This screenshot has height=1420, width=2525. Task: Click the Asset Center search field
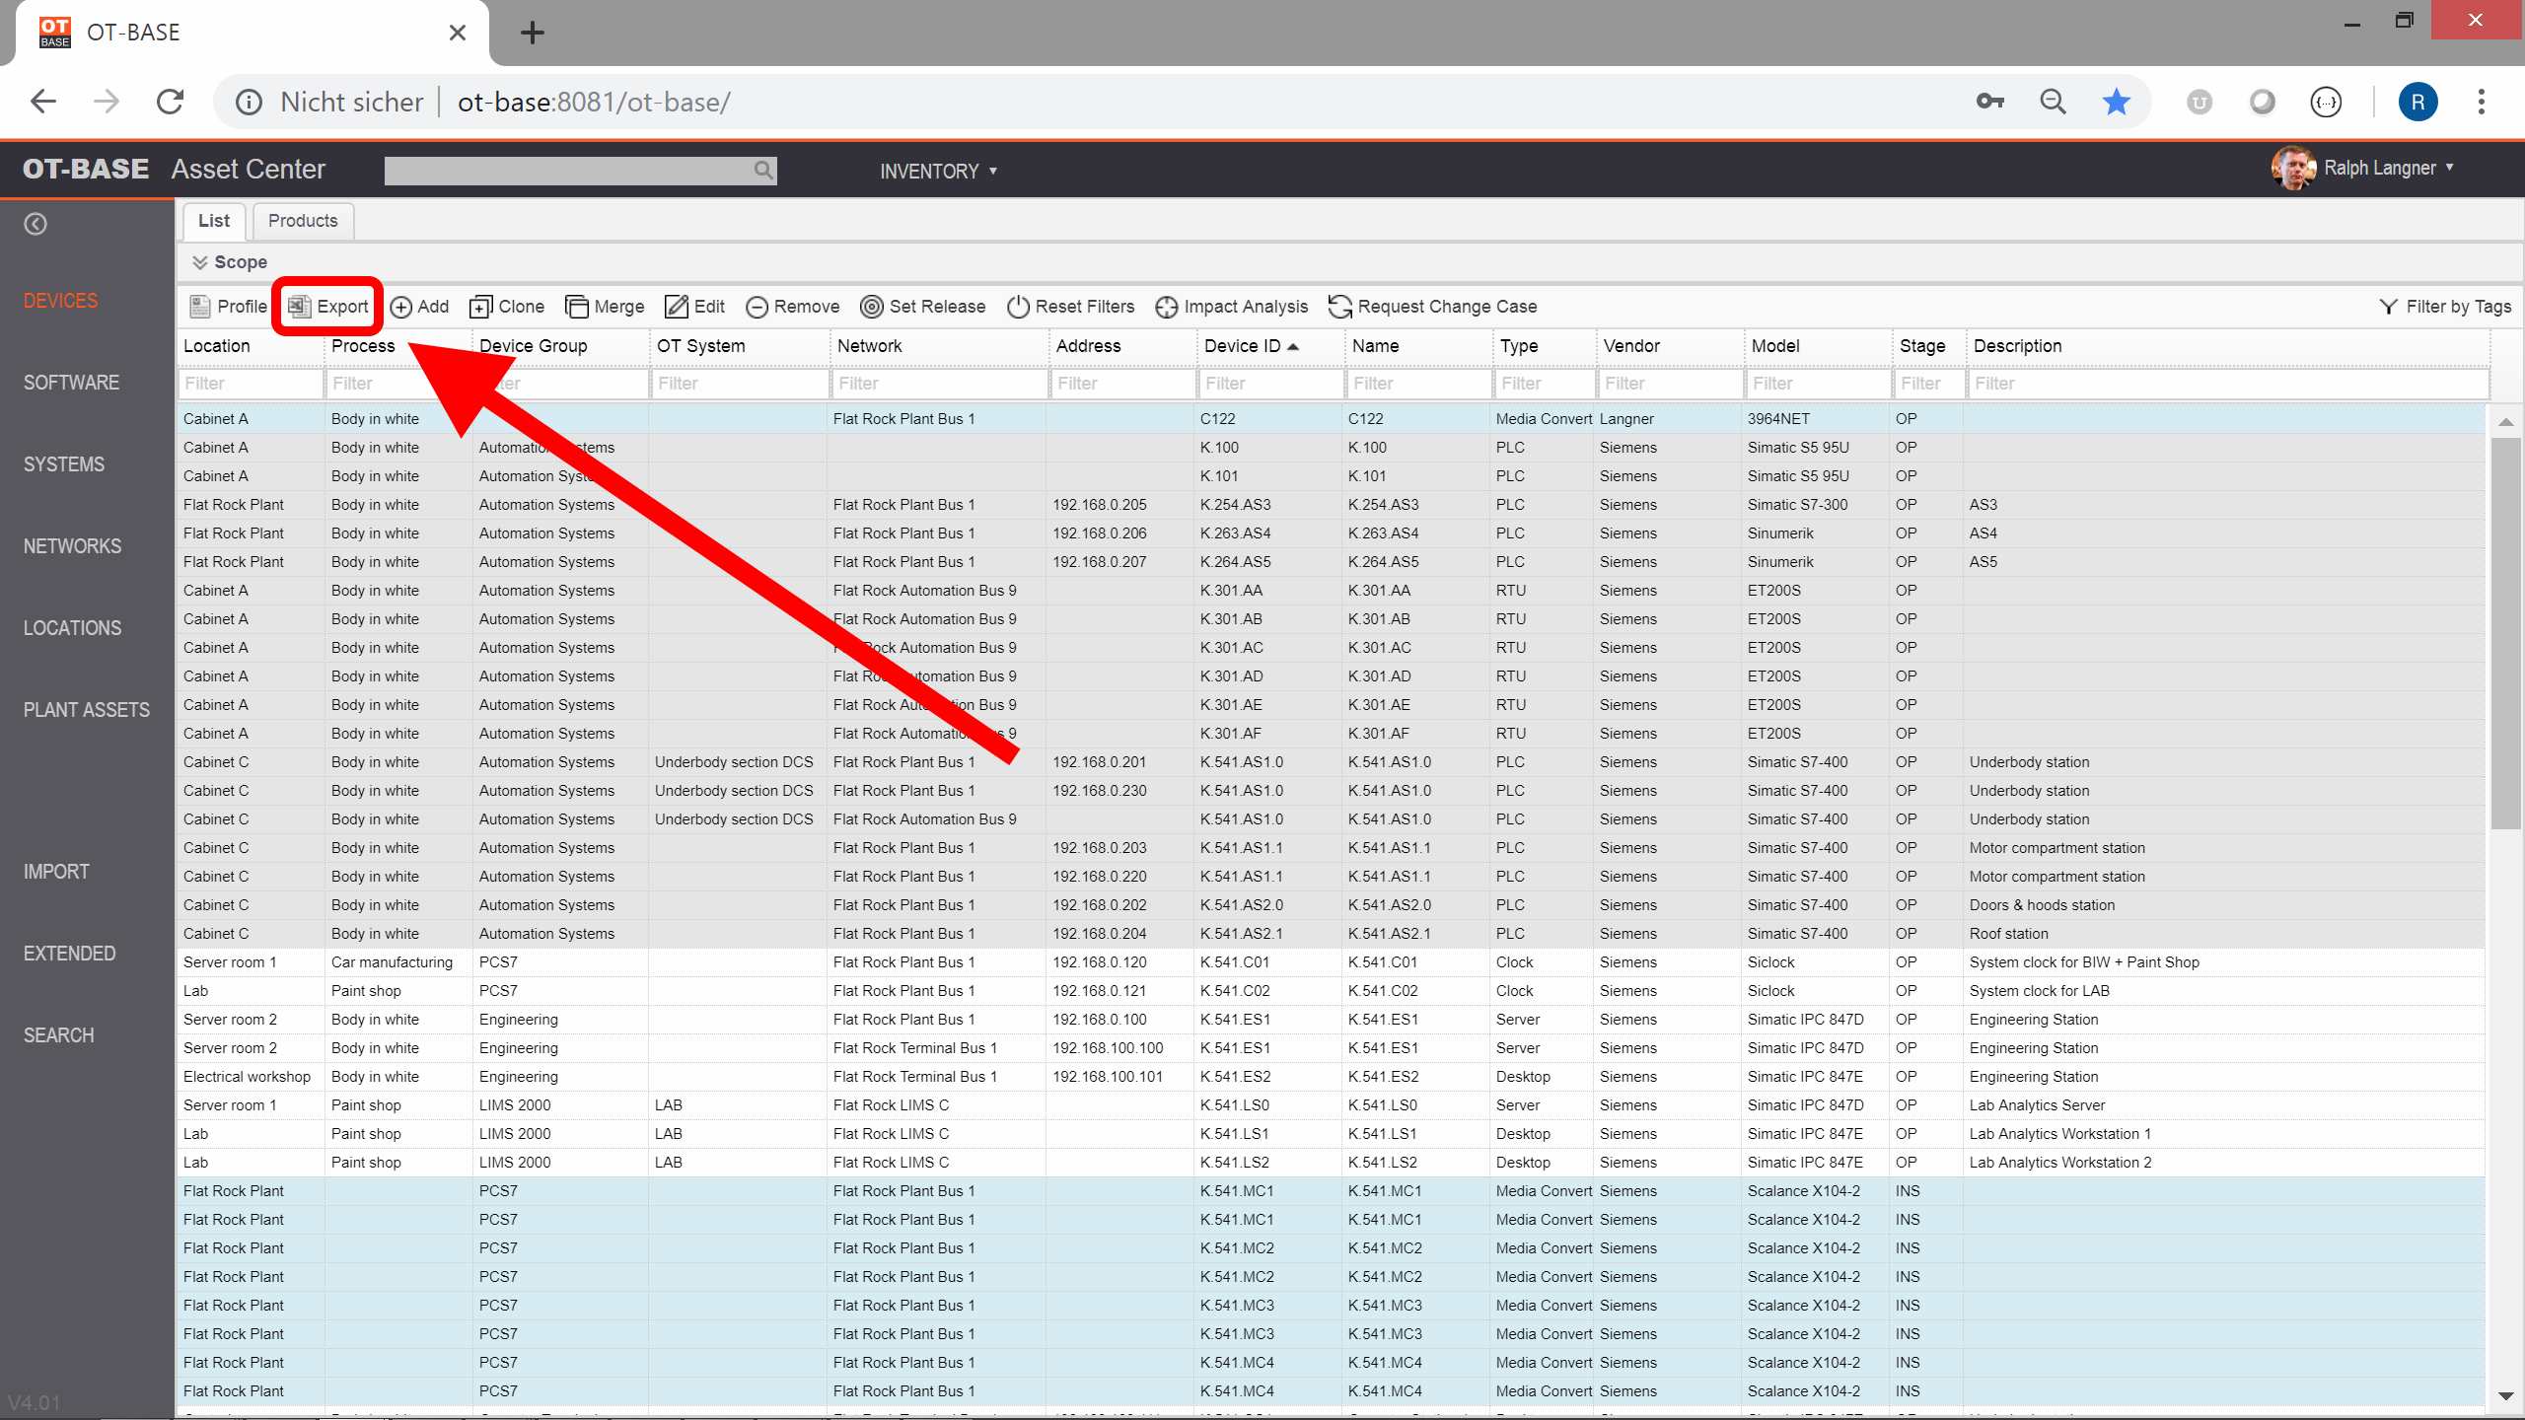coord(580,170)
